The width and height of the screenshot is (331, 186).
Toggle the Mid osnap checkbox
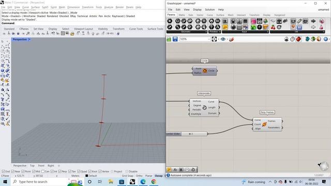(34, 172)
